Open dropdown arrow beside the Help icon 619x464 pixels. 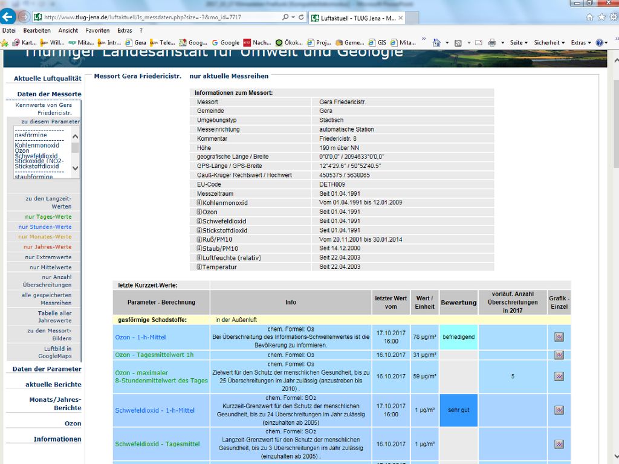coord(606,43)
